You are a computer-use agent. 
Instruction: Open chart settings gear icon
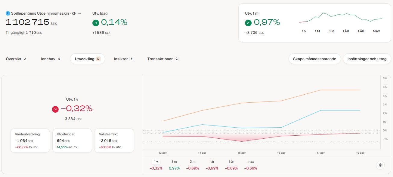point(380,165)
